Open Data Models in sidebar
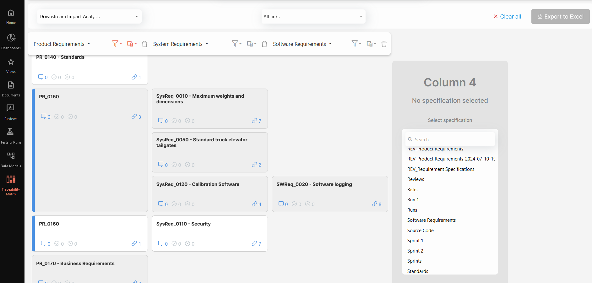The height and width of the screenshot is (283, 592). (x=11, y=160)
